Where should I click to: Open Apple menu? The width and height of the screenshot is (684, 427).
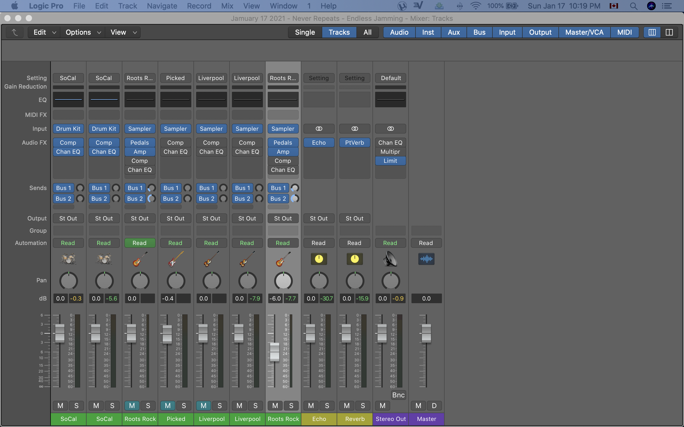(14, 6)
